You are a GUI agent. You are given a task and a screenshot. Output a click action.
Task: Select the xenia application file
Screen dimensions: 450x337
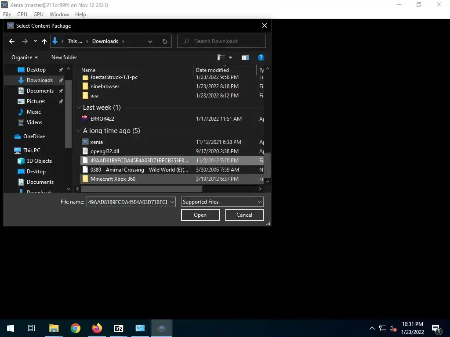click(x=96, y=142)
